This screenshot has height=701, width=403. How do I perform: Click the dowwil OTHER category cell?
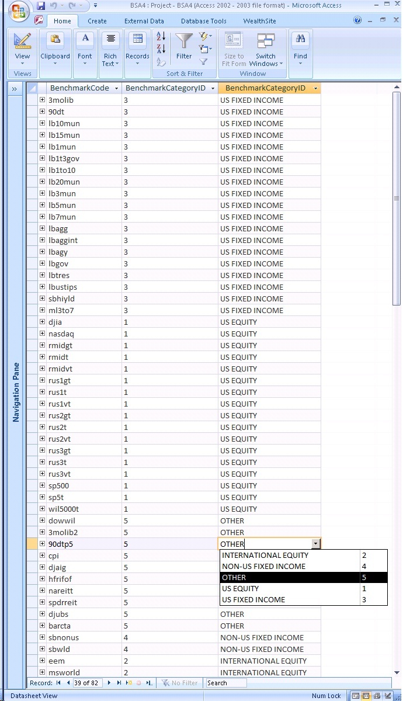click(x=269, y=520)
